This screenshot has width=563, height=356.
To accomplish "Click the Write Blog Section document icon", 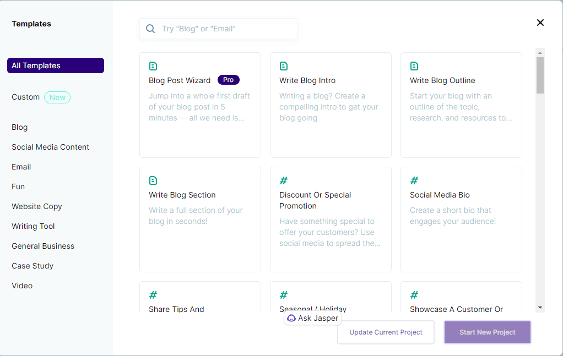I will coord(153,180).
